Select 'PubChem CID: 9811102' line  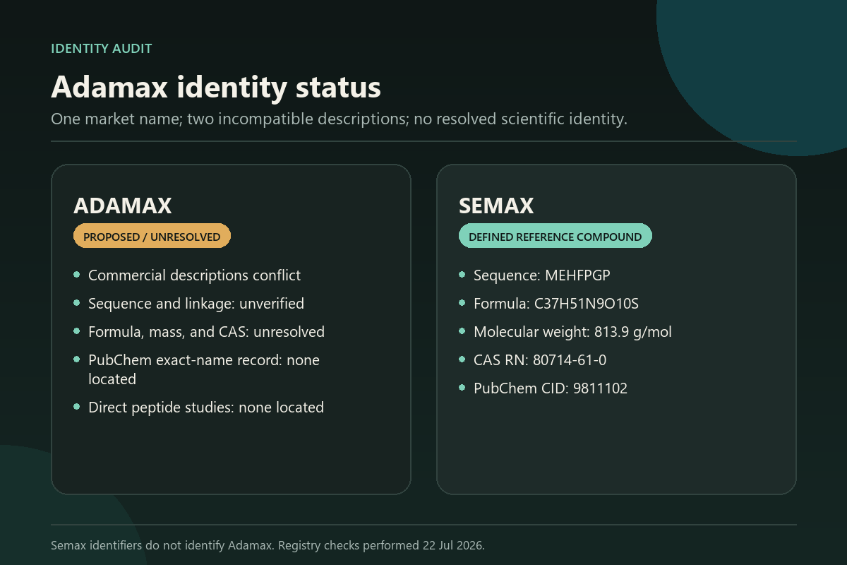(x=551, y=388)
